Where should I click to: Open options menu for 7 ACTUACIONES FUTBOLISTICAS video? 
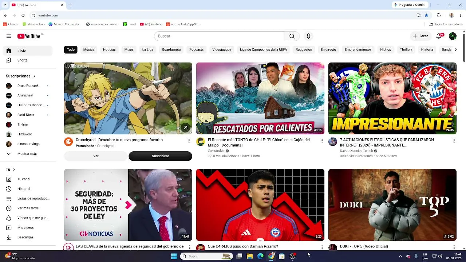(x=454, y=141)
